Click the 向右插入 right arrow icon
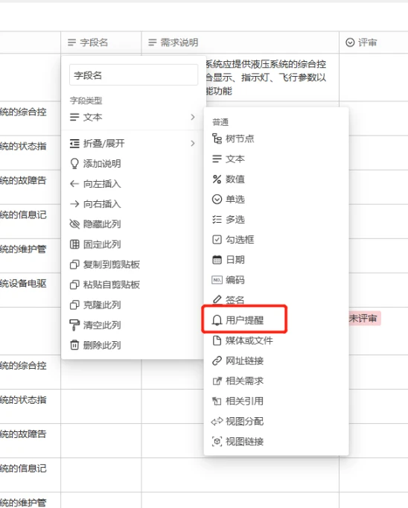Screen dimensions: 408x508 point(74,204)
